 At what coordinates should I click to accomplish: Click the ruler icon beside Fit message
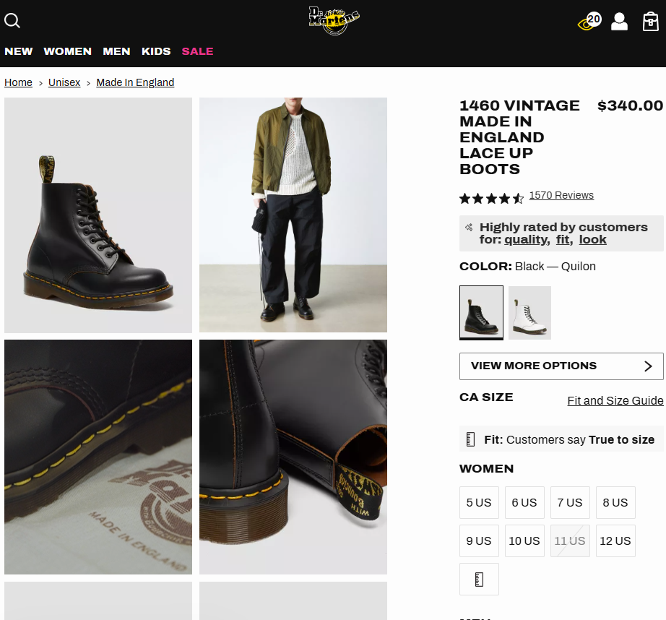(x=471, y=439)
